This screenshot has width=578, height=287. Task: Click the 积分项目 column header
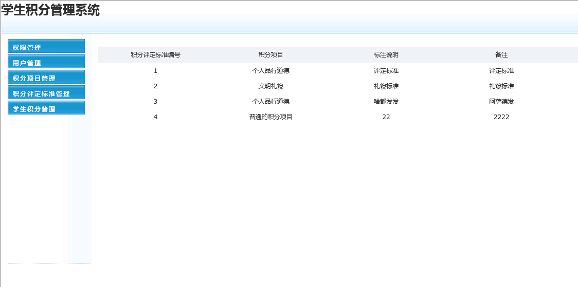(271, 55)
